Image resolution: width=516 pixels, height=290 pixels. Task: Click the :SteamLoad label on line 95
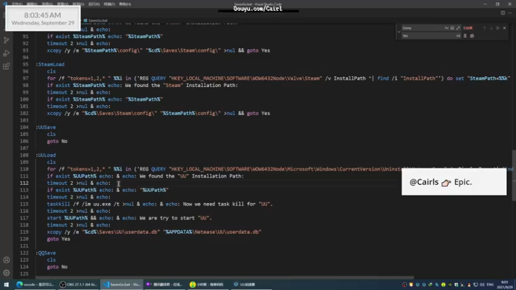50,64
